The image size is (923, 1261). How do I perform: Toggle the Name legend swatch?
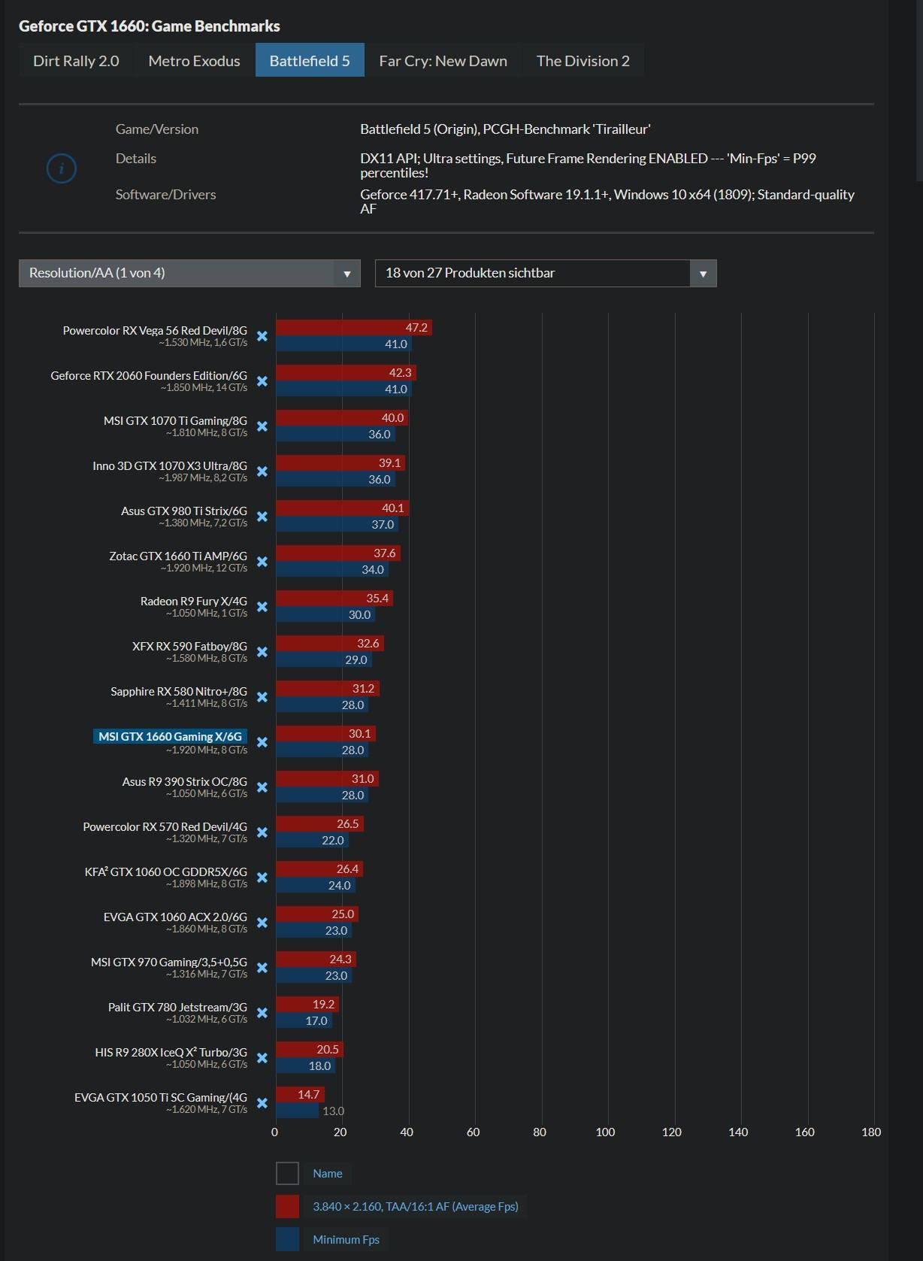point(287,1173)
